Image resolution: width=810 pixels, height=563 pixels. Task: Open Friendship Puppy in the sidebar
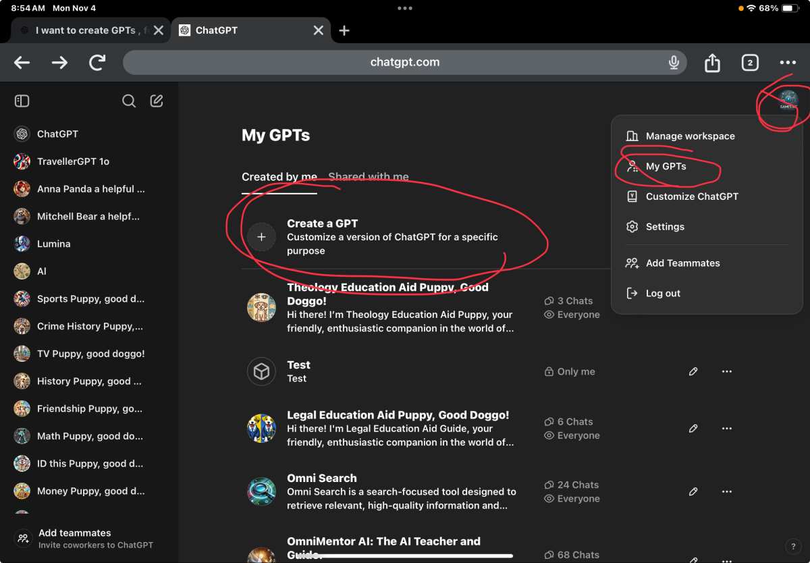point(90,408)
